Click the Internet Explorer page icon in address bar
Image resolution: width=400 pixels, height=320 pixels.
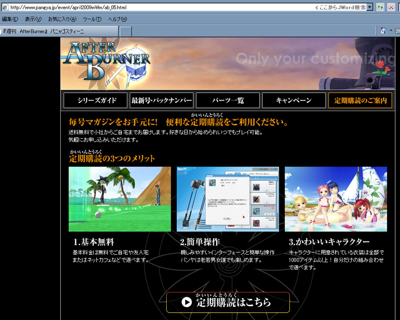pyautogui.click(x=5, y=8)
